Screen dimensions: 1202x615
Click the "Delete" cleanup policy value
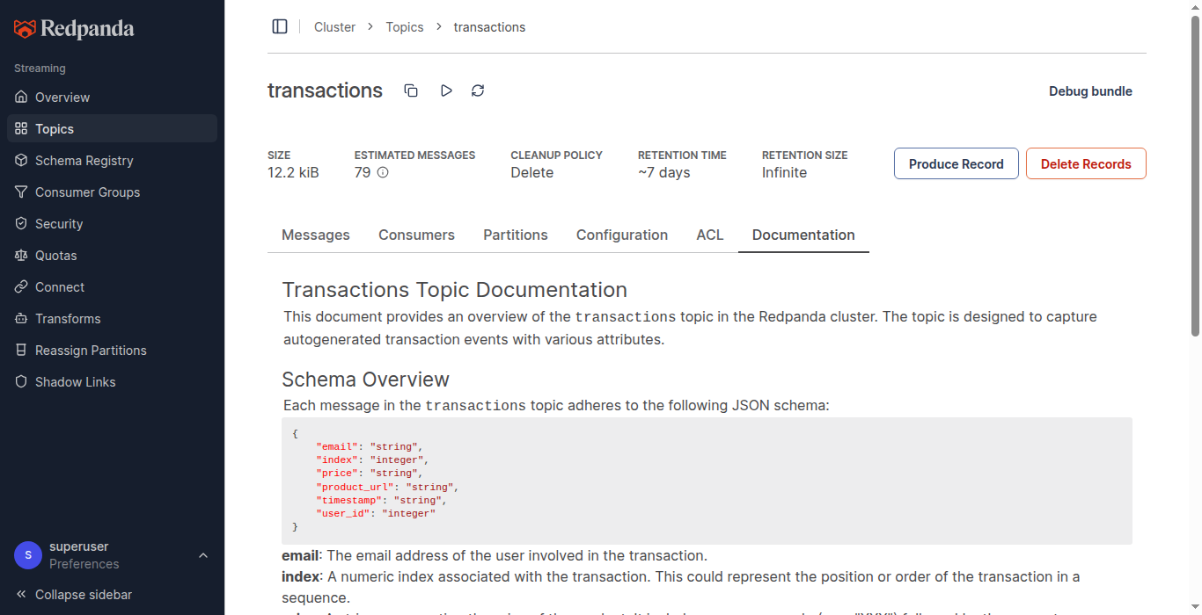(x=532, y=172)
